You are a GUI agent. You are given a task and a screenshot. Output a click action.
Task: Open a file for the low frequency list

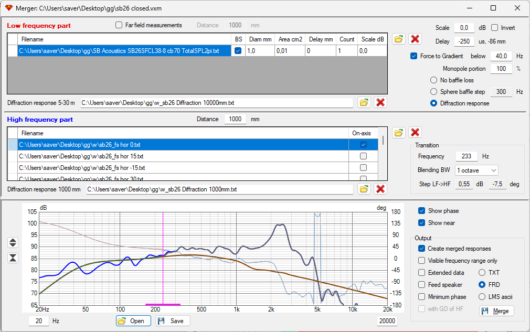398,39
